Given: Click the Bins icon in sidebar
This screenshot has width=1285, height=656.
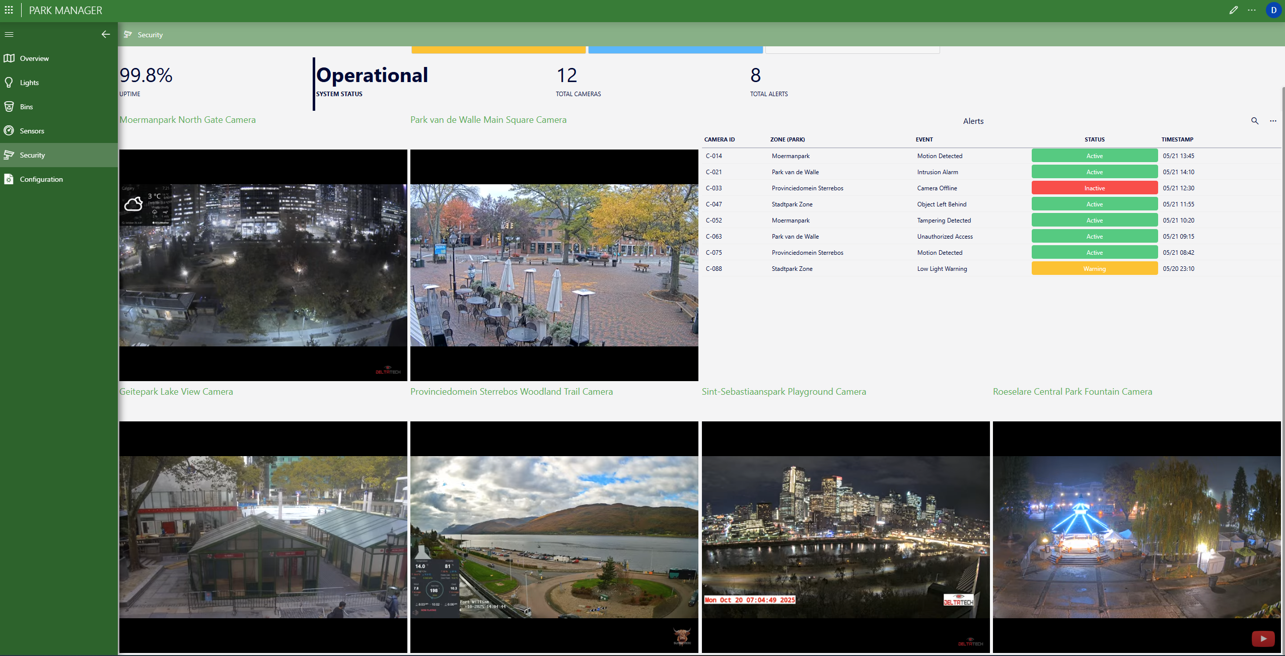Looking at the screenshot, I should click(9, 107).
